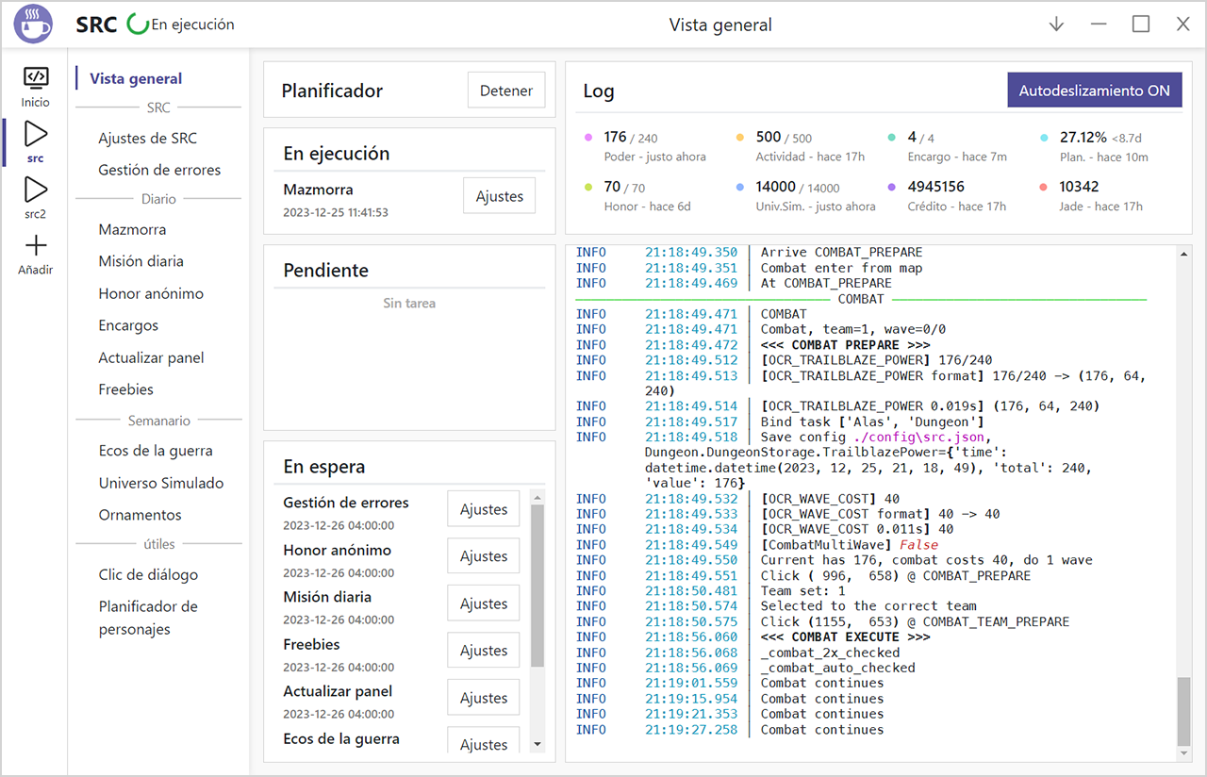This screenshot has width=1207, height=777.
Task: Click the Plan. 27.12% stat
Action: pyautogui.click(x=1105, y=146)
